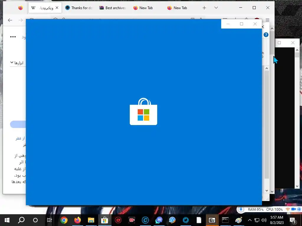This screenshot has height=226, width=302.
Task: Maximize the black console window on right
Action: pyautogui.click(x=279, y=43)
